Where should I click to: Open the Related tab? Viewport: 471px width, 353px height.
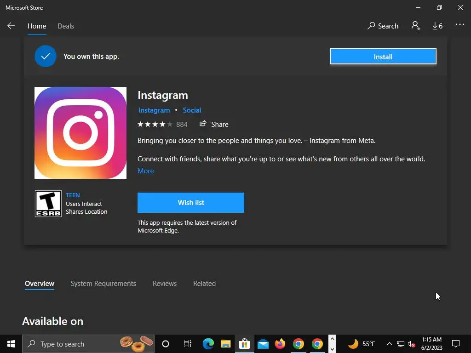tap(204, 283)
